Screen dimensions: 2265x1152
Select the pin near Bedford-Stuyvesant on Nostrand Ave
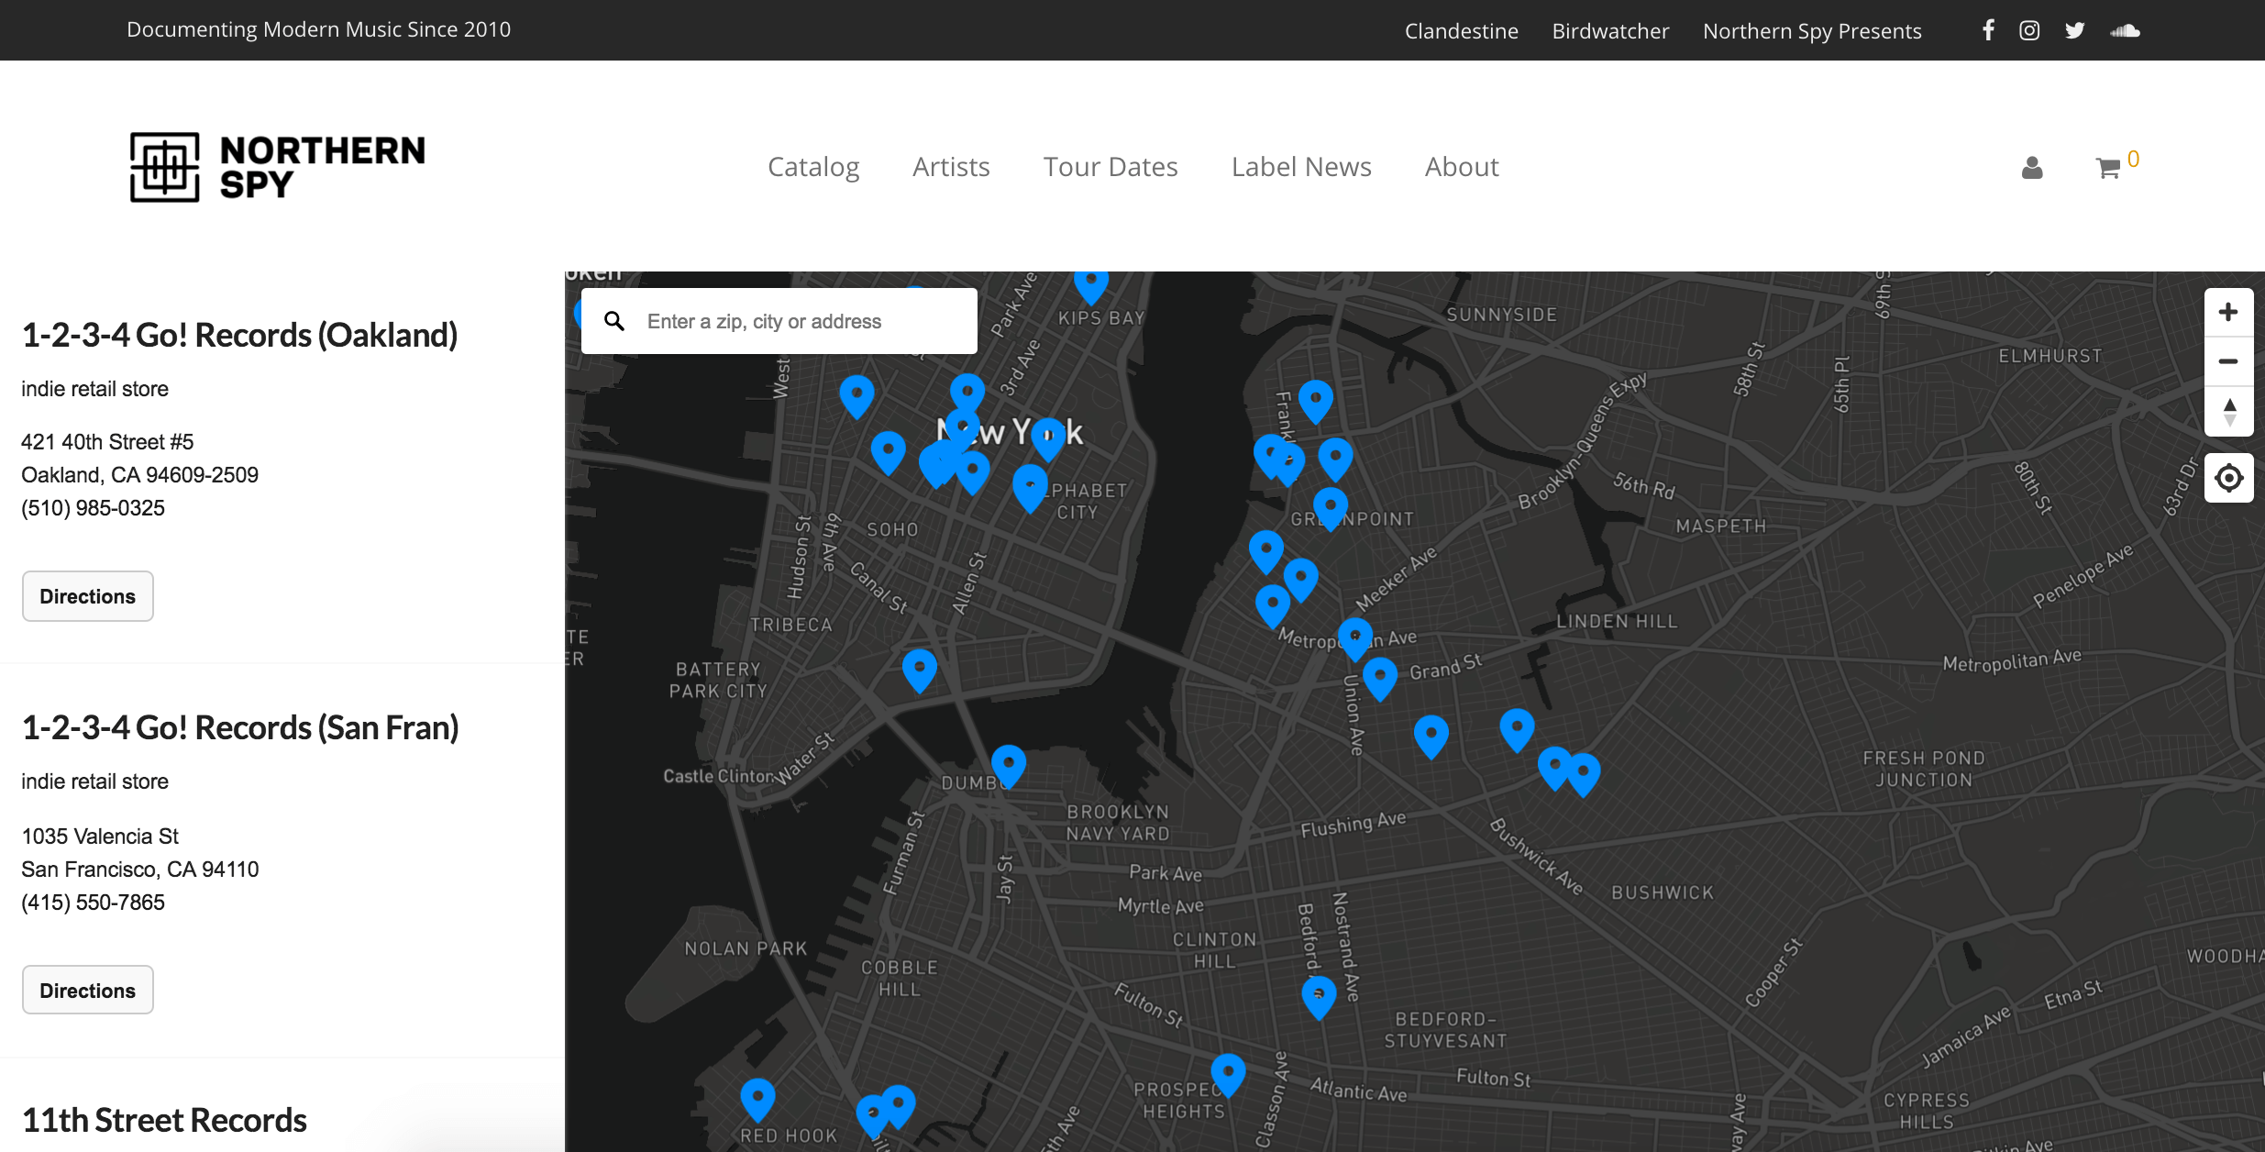(x=1319, y=998)
